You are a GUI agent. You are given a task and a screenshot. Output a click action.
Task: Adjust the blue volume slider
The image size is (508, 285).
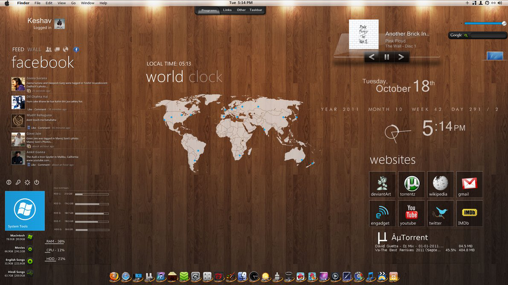484,24
